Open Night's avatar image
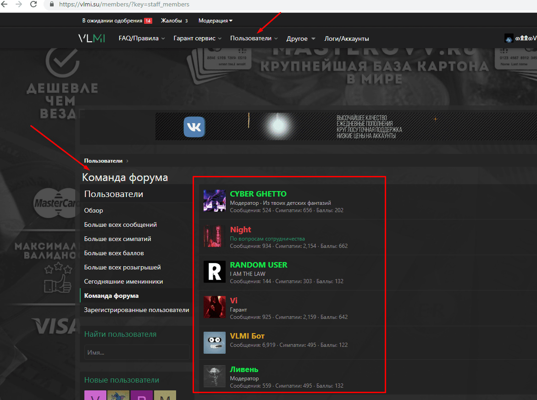The width and height of the screenshot is (537, 400). pos(214,236)
